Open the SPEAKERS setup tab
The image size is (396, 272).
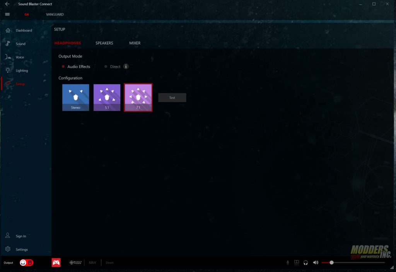pos(104,43)
